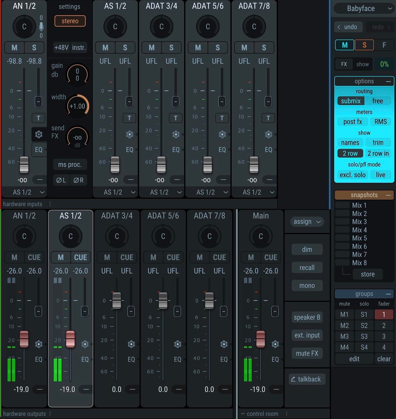Mute the AN 1/2 input channel
Viewport: 396px width, 419px height.
14,47
